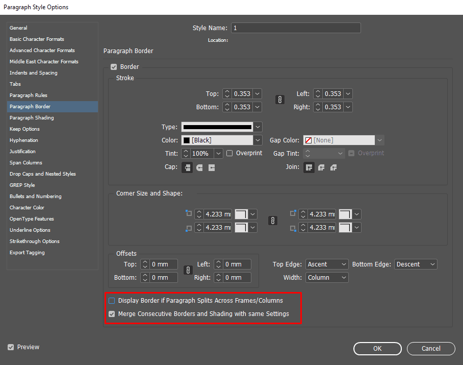Image resolution: width=463 pixels, height=365 pixels.
Task: Select the Paragraph Rules category
Action: (x=52, y=95)
